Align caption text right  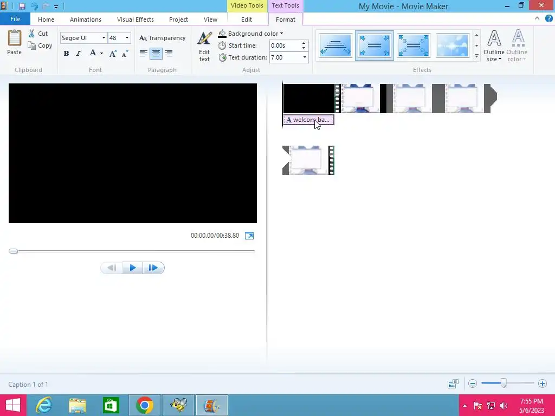[x=169, y=54]
